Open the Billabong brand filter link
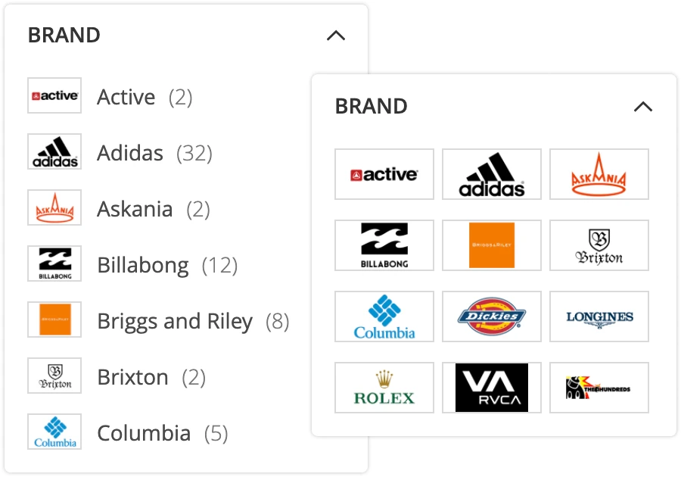The width and height of the screenshot is (681, 477). (142, 265)
